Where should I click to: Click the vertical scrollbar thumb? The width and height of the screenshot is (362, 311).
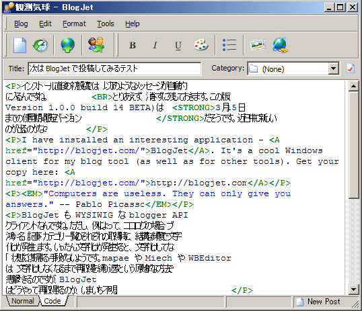point(353,145)
